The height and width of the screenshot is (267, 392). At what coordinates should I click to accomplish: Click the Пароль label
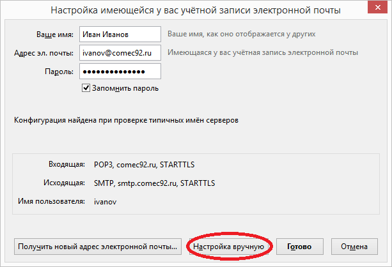[58, 72]
